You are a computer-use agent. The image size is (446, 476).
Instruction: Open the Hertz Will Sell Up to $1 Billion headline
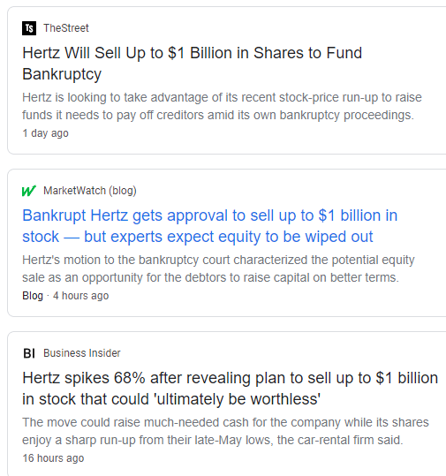pyautogui.click(x=193, y=64)
